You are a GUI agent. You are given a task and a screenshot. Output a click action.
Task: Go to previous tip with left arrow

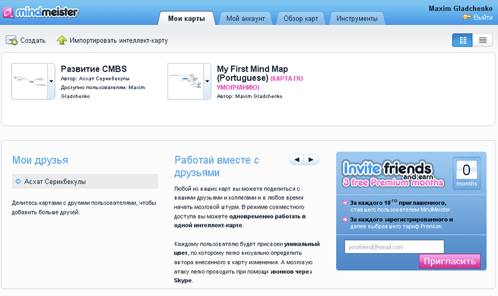(x=297, y=160)
